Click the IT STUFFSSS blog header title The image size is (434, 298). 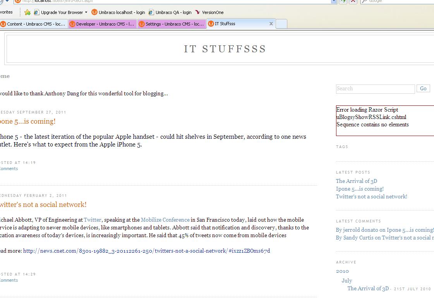(225, 49)
